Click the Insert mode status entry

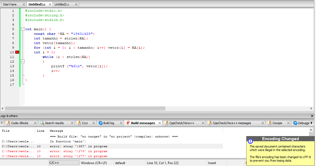(x=212, y=163)
